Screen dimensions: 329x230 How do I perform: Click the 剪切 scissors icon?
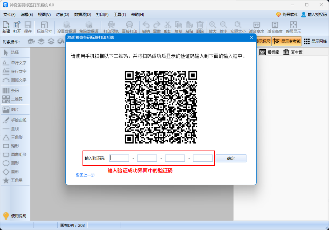168,27
